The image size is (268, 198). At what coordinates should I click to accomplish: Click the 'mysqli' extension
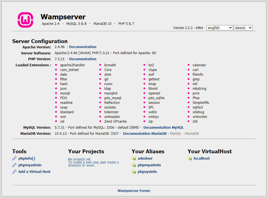coord(65,93)
